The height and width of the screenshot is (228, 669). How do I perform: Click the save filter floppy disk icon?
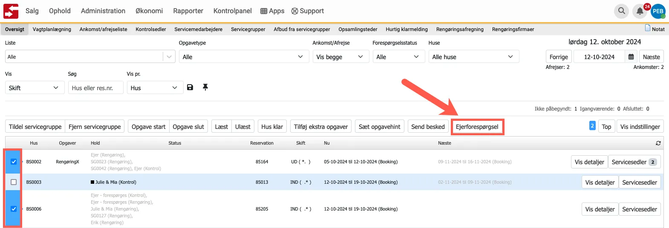pyautogui.click(x=190, y=87)
